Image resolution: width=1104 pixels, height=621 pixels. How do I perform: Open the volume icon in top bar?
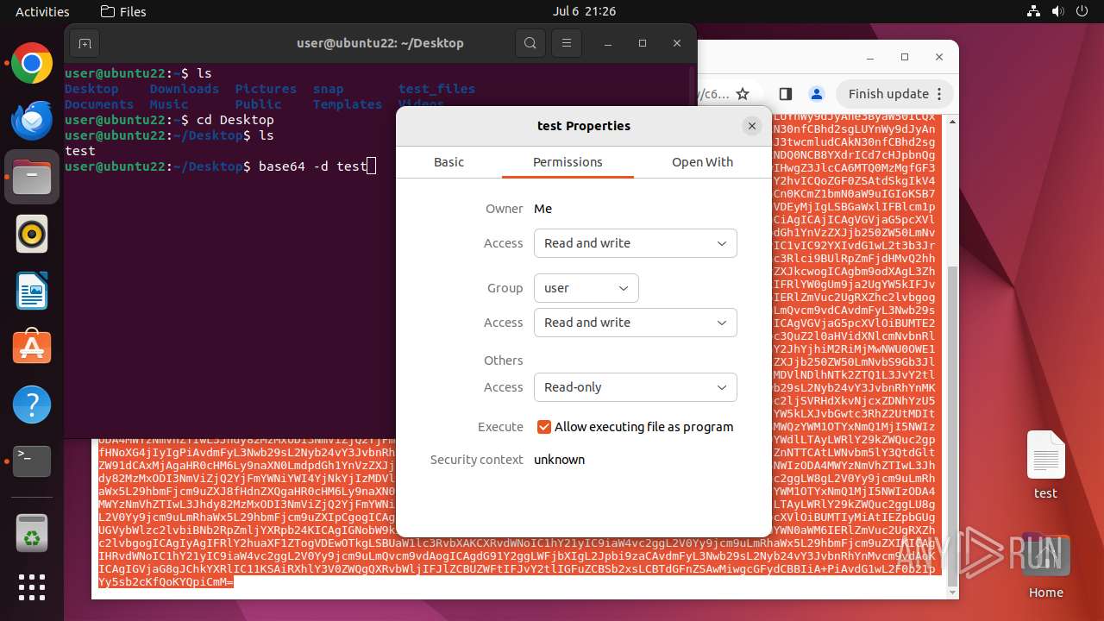1058,11
